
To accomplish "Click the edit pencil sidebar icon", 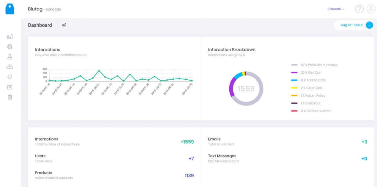I will [x=10, y=87].
